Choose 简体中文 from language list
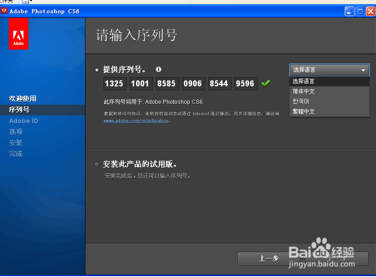This screenshot has width=376, height=277. point(330,91)
